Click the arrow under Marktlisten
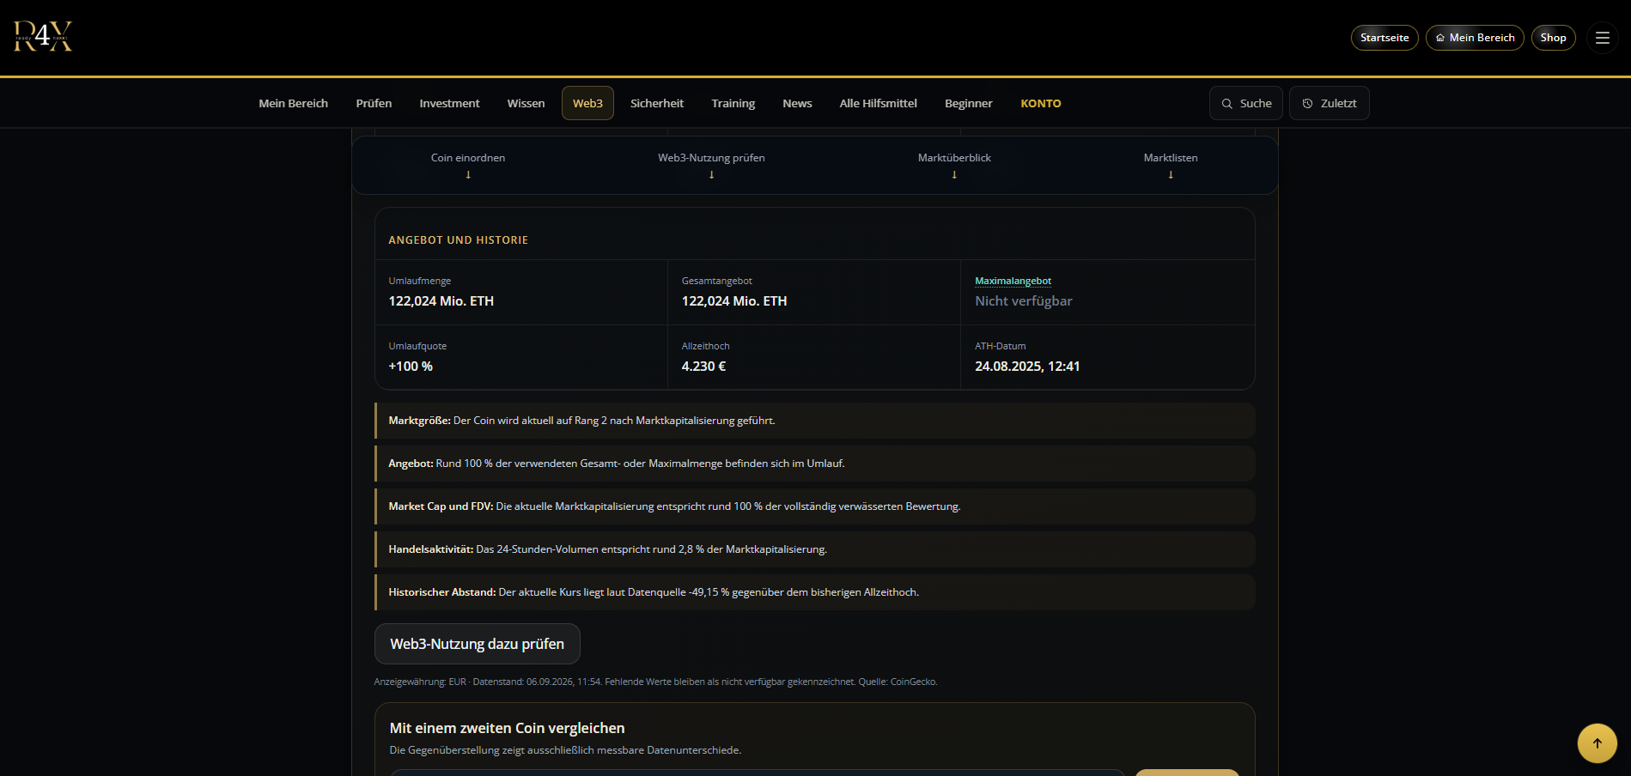The height and width of the screenshot is (776, 1631). pos(1171,174)
